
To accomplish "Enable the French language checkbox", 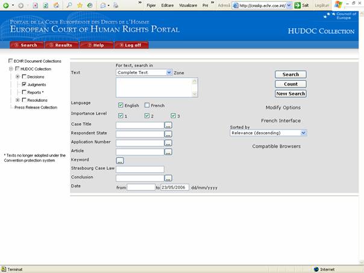I will [x=147, y=105].
